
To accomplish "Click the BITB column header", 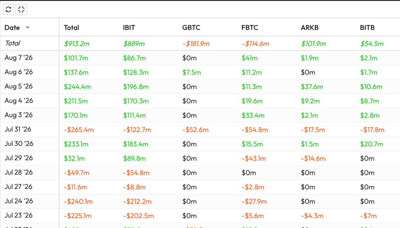I will tap(367, 27).
